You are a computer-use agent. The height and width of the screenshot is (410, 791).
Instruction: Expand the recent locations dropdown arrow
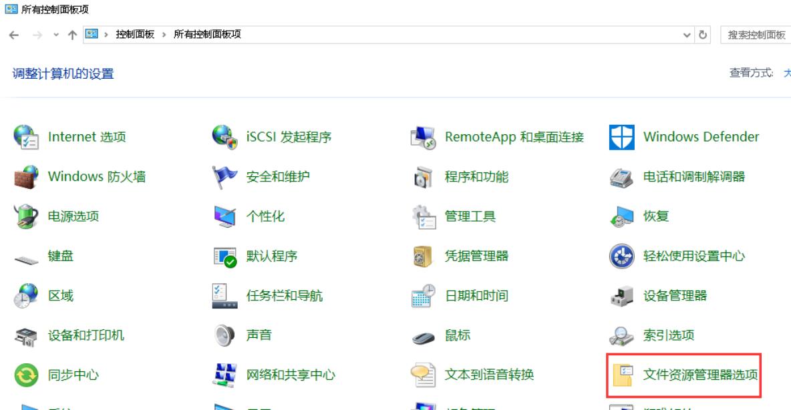[x=56, y=35]
